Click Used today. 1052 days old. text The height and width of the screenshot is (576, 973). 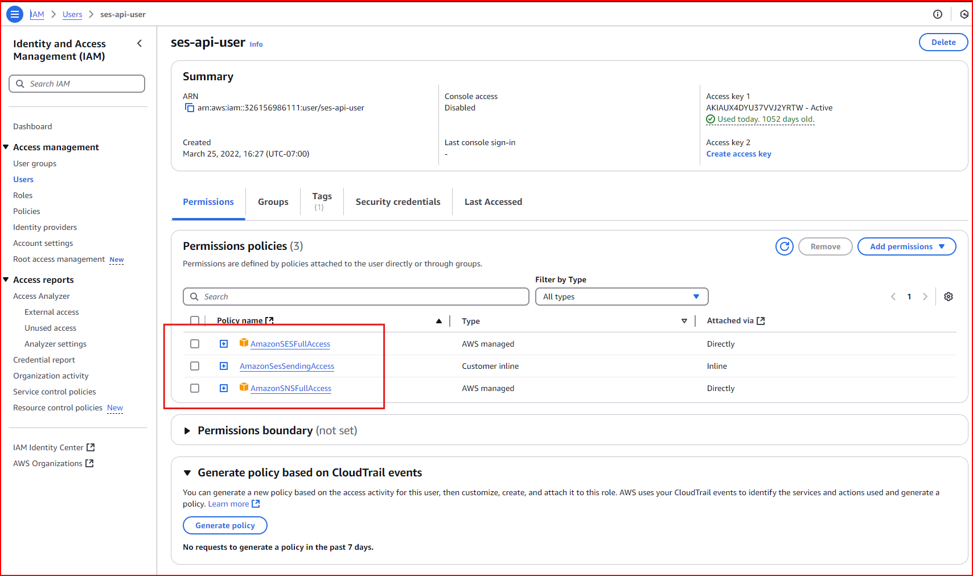(x=766, y=119)
